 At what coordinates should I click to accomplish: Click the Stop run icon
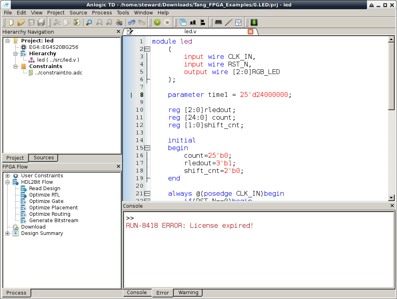coord(167,22)
